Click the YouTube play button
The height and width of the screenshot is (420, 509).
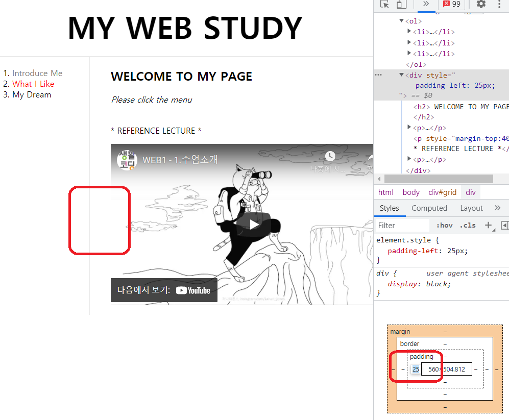[x=254, y=224]
